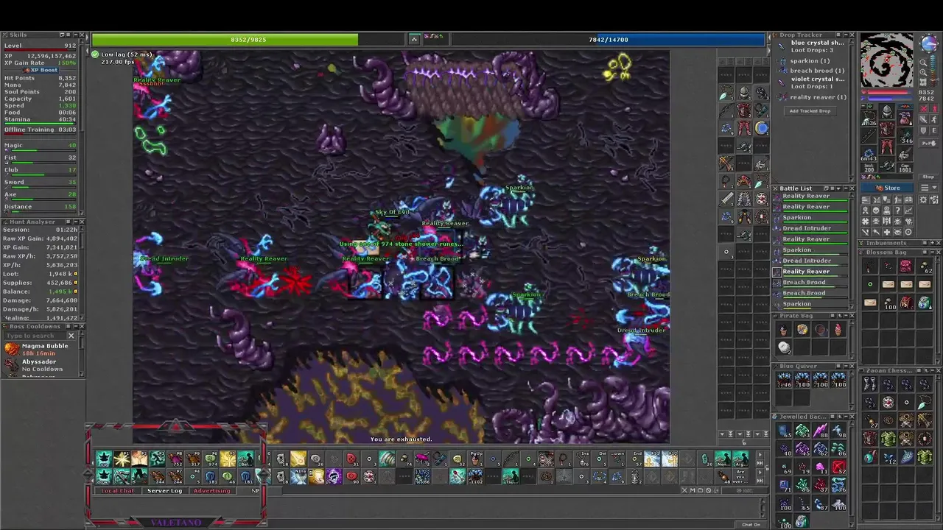The image size is (943, 530).
Task: Open the analytics chart icon
Action: (x=908, y=209)
